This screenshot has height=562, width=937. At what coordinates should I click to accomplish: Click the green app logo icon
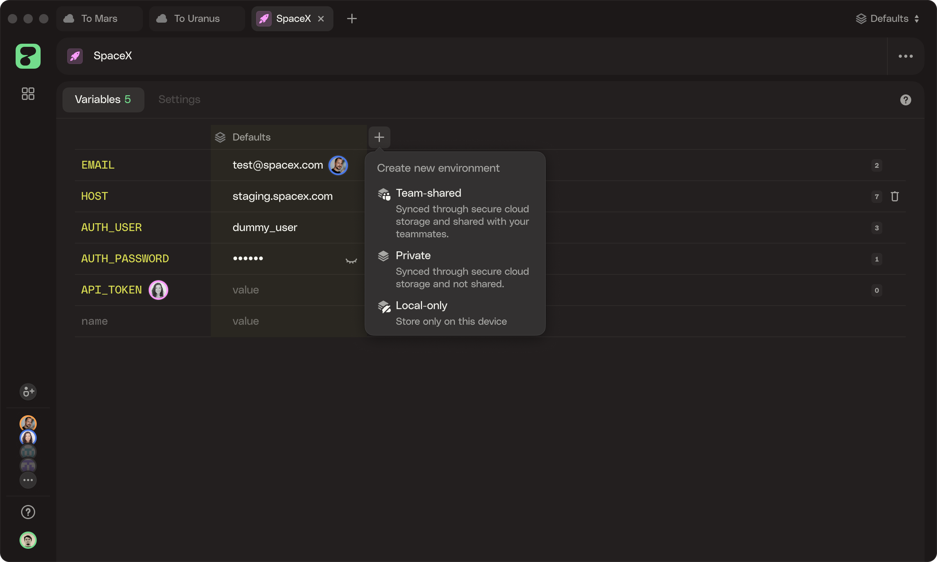tap(28, 56)
